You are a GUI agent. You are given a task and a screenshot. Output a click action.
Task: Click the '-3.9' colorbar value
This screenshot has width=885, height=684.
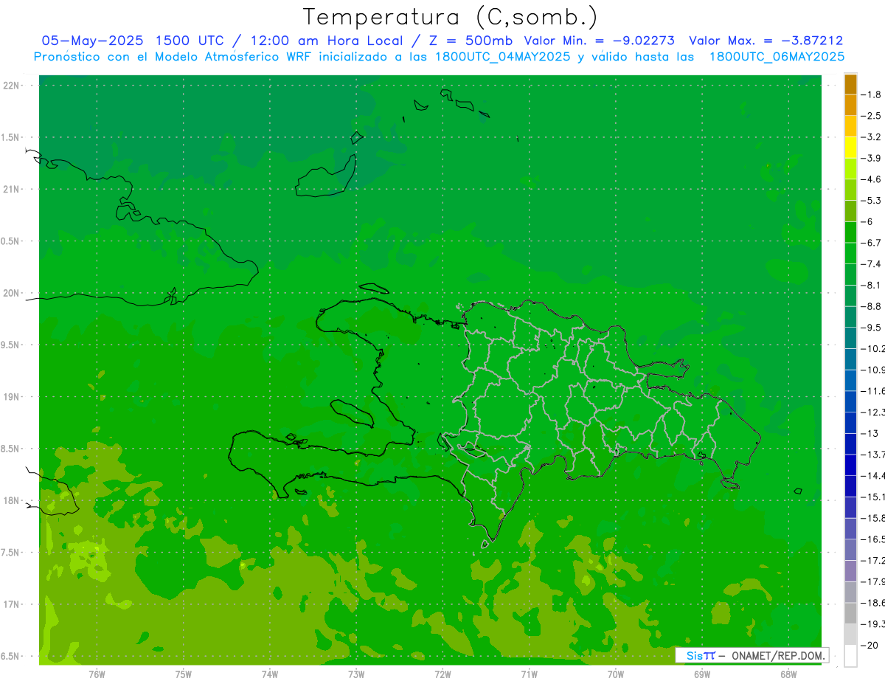click(871, 158)
